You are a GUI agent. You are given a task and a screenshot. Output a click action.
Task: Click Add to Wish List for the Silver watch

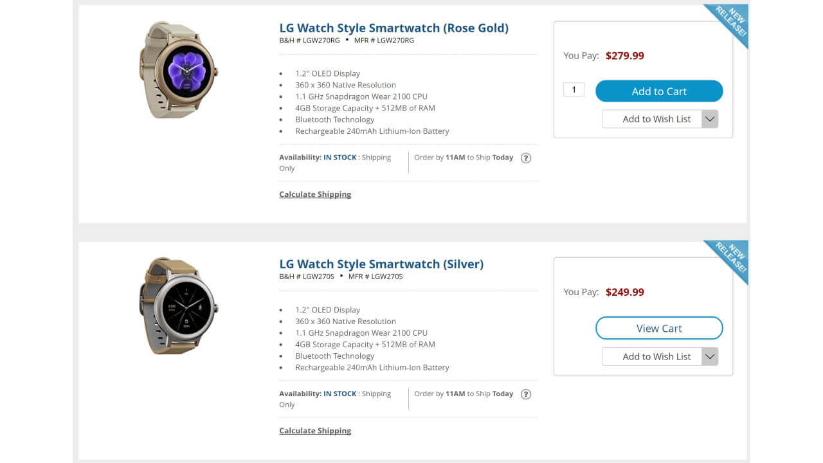tap(653, 356)
